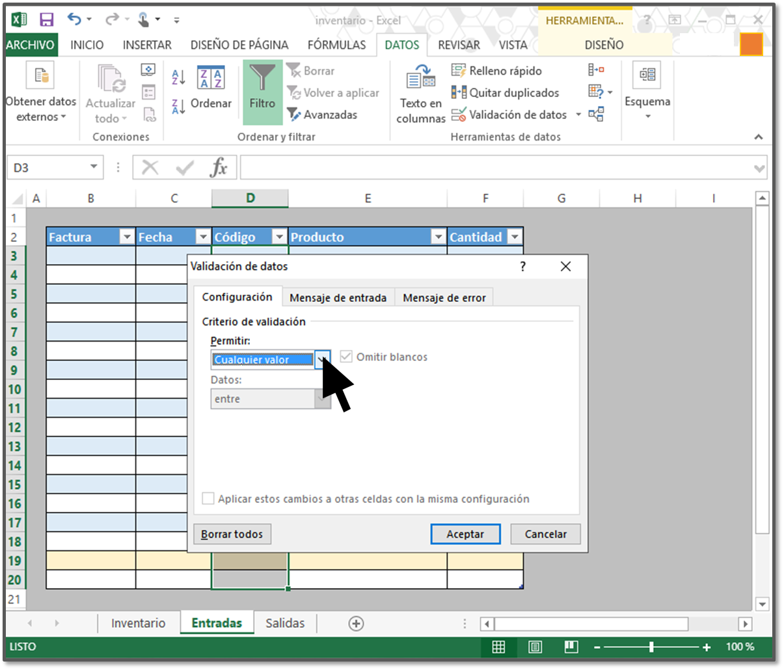Open the Producto column filter dropdown
The image size is (784, 670).
[x=438, y=237]
